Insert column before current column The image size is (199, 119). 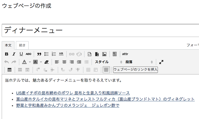click(63, 70)
